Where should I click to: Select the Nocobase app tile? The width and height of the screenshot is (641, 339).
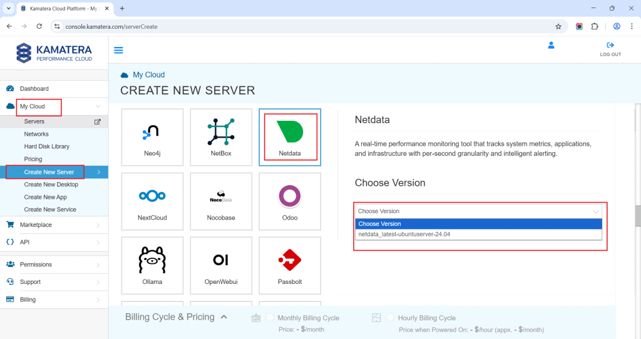[x=221, y=201]
